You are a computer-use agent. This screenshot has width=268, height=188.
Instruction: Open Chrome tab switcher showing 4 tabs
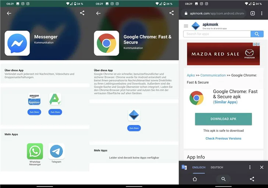(253, 13)
